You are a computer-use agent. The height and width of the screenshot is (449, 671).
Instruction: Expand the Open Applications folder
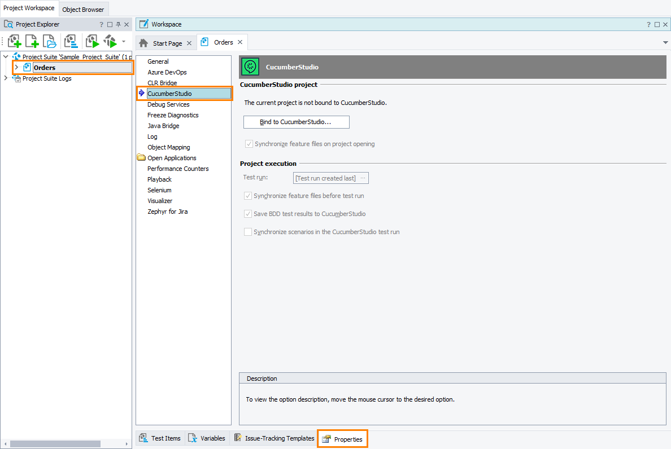coord(141,157)
